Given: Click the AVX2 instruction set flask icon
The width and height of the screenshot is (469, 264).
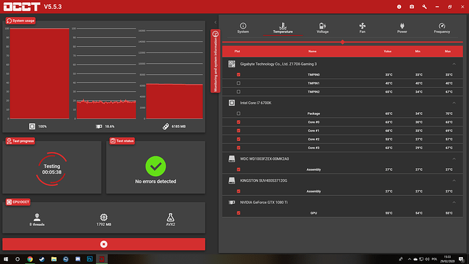Looking at the screenshot, I should [170, 217].
